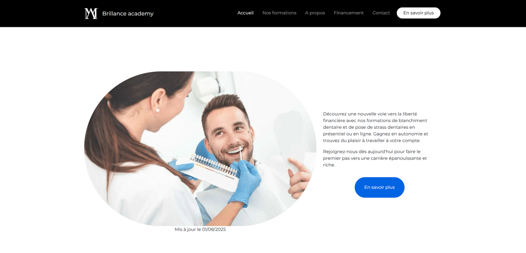Click the Mis à jour le 01/08/2025 text
The width and height of the screenshot is (526, 253).
[x=200, y=229]
